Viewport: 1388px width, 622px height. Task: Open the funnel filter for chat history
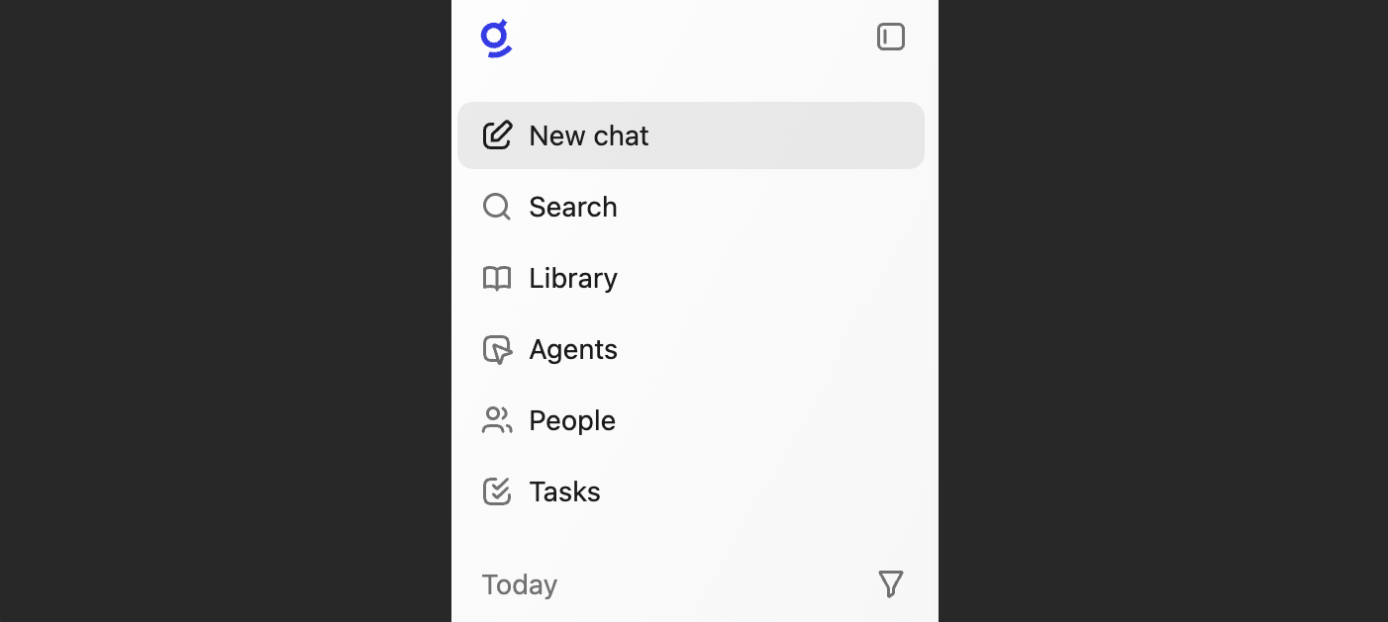(x=891, y=583)
